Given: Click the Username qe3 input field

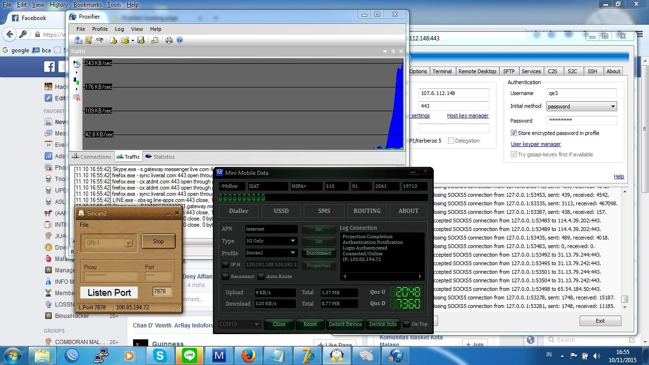Looking at the screenshot, I should pos(582,93).
